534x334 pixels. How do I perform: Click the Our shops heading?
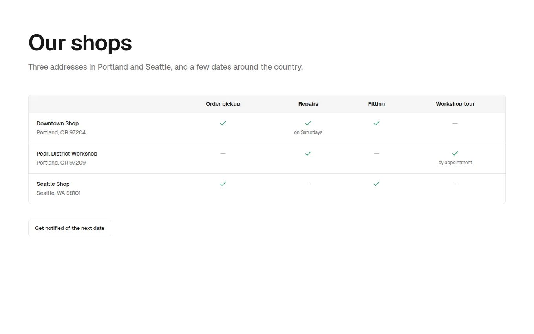pyautogui.click(x=80, y=42)
